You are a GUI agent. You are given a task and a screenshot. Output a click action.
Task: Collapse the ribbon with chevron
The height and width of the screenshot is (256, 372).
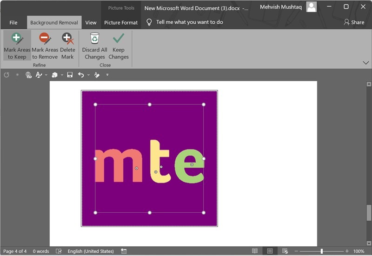[365, 63]
